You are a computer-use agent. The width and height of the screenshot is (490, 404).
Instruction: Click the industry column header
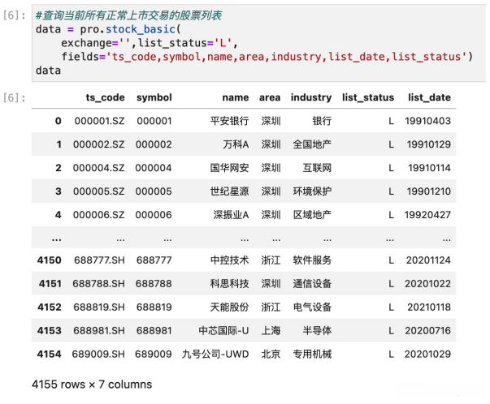311,97
